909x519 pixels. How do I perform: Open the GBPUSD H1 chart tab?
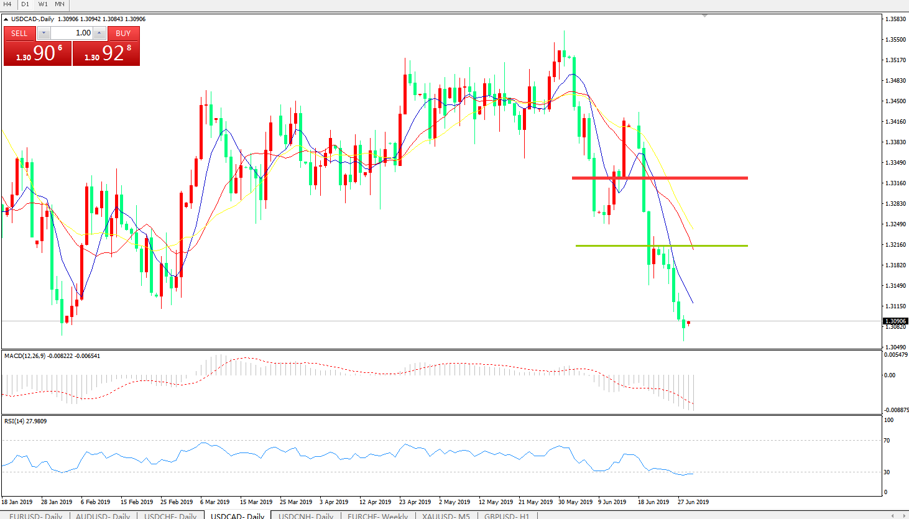coord(507,516)
